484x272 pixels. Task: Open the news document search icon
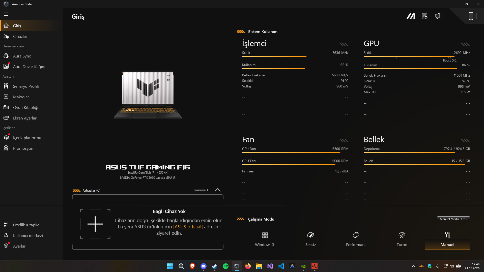(x=425, y=16)
